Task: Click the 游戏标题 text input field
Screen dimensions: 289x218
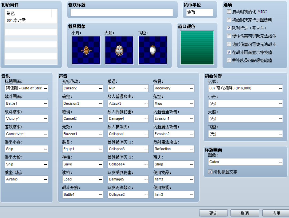Action: tap(122, 13)
